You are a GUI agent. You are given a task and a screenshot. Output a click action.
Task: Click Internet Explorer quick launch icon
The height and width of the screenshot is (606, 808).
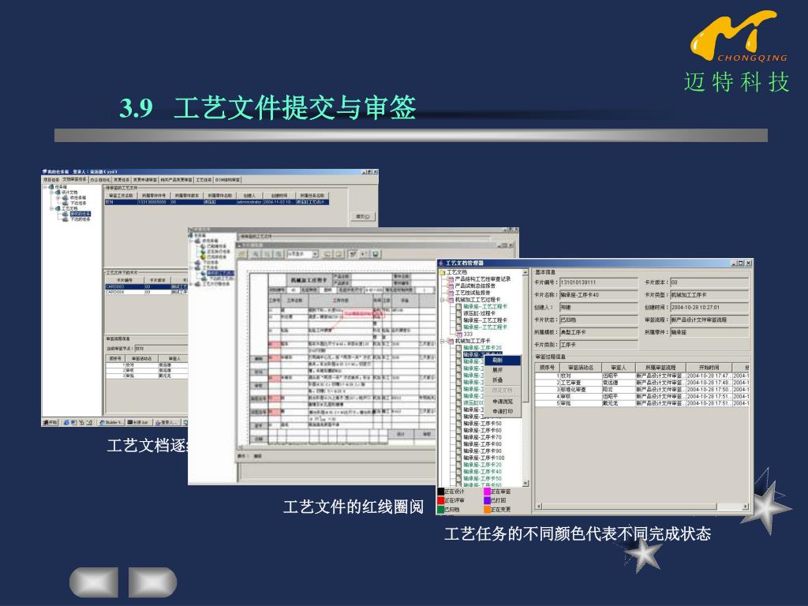66,423
